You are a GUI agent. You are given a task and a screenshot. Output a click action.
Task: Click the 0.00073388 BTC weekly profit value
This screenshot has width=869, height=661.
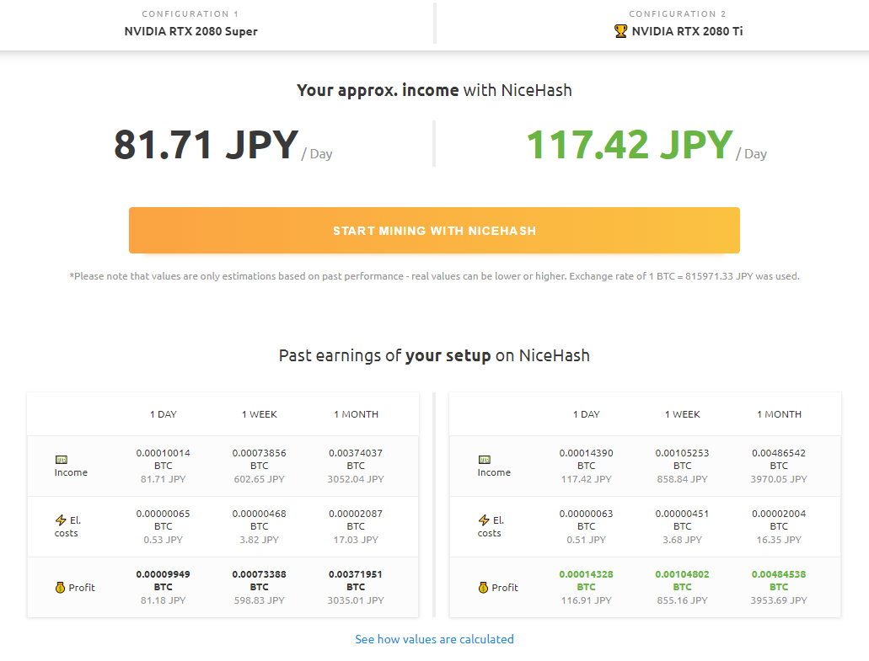[260, 580]
